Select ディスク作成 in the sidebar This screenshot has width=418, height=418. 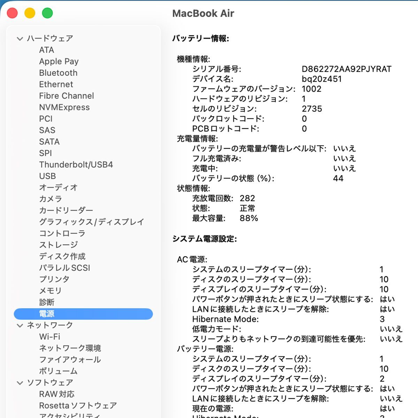(62, 256)
